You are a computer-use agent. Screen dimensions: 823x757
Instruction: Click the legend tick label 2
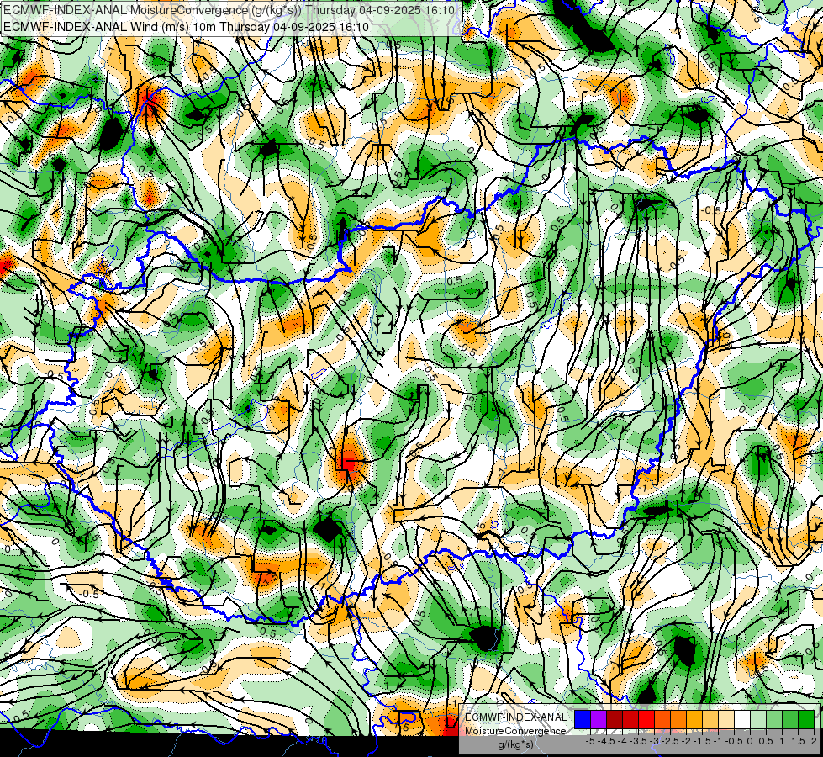(x=814, y=741)
